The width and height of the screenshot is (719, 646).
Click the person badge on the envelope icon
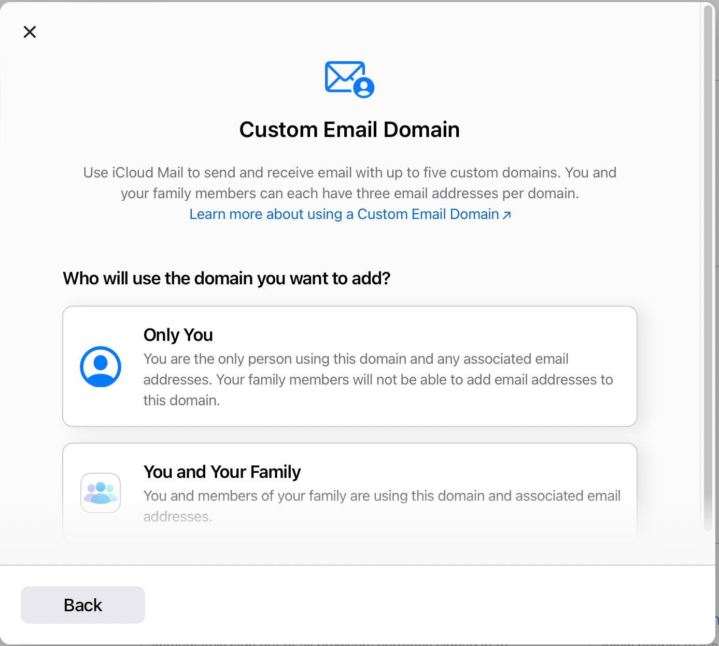coord(364,87)
